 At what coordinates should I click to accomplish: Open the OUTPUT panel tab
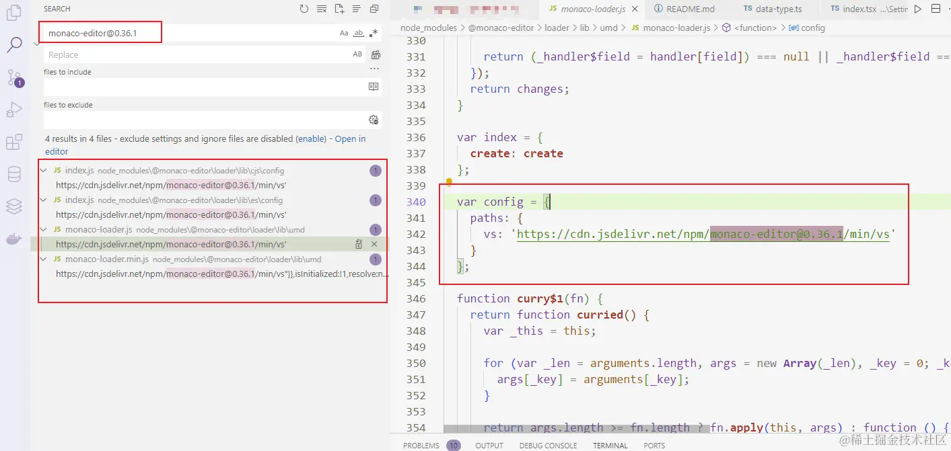coord(489,445)
